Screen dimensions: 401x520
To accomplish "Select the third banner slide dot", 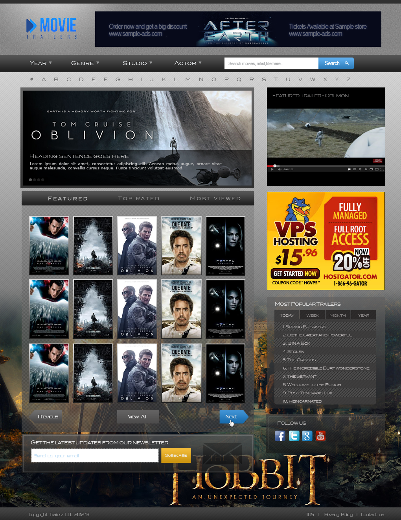I will [x=39, y=180].
